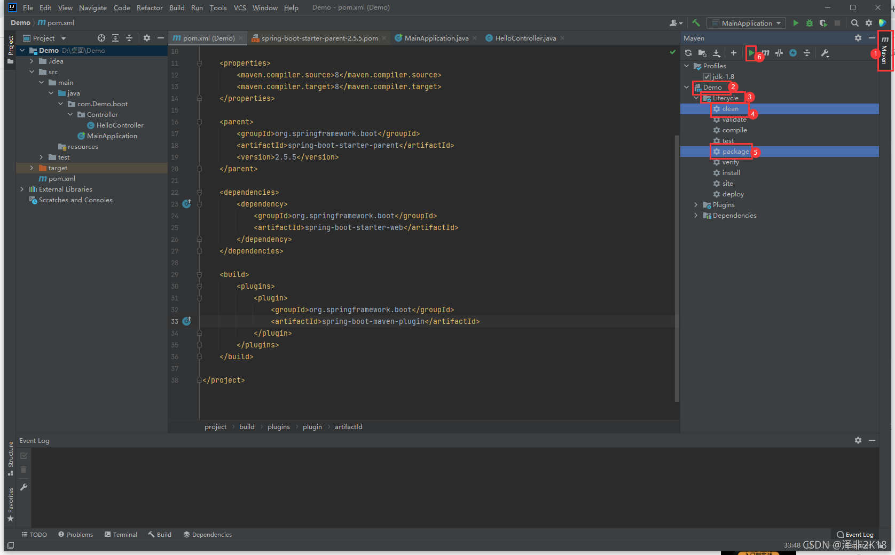Open the user account icon dropdown

(676, 23)
